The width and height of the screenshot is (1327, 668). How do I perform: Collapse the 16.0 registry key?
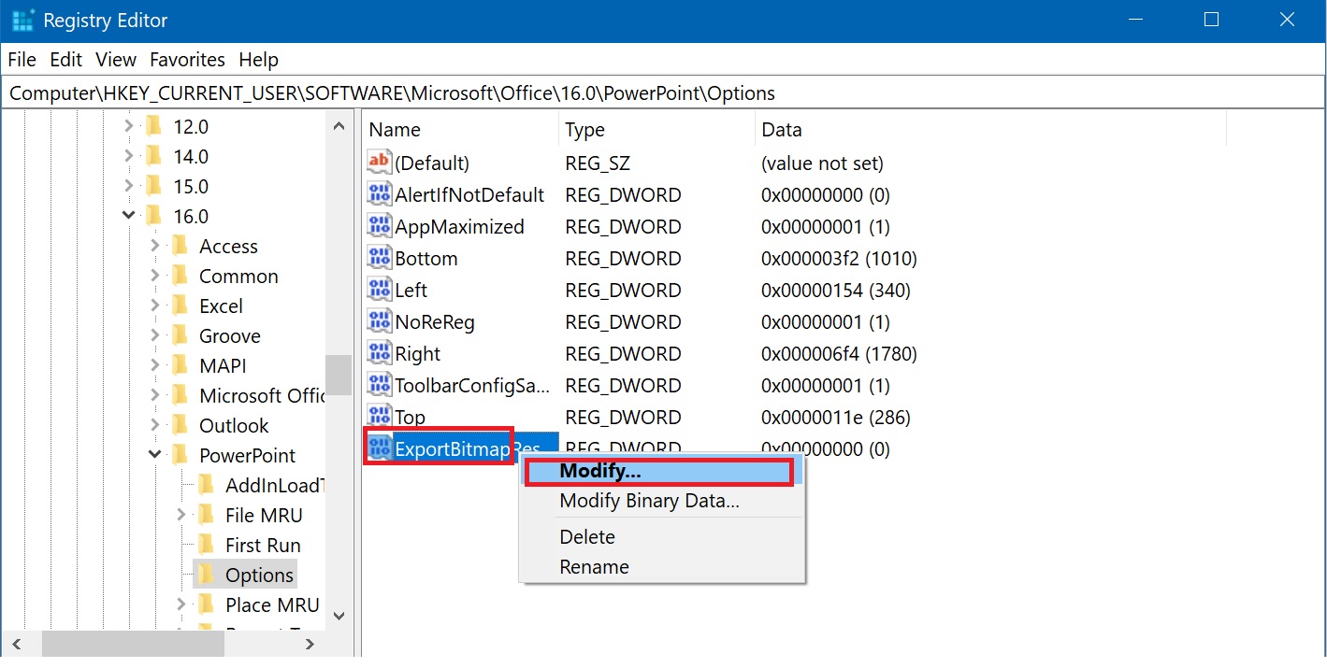click(x=129, y=216)
